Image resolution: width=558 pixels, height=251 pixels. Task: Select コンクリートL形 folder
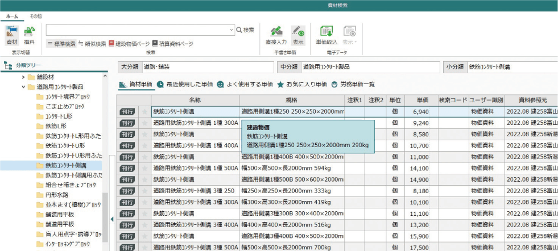coord(56,116)
